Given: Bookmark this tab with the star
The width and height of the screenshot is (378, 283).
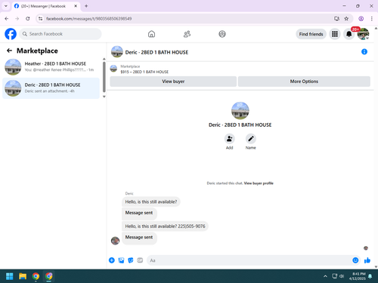Looking at the screenshot, I should coord(346,19).
